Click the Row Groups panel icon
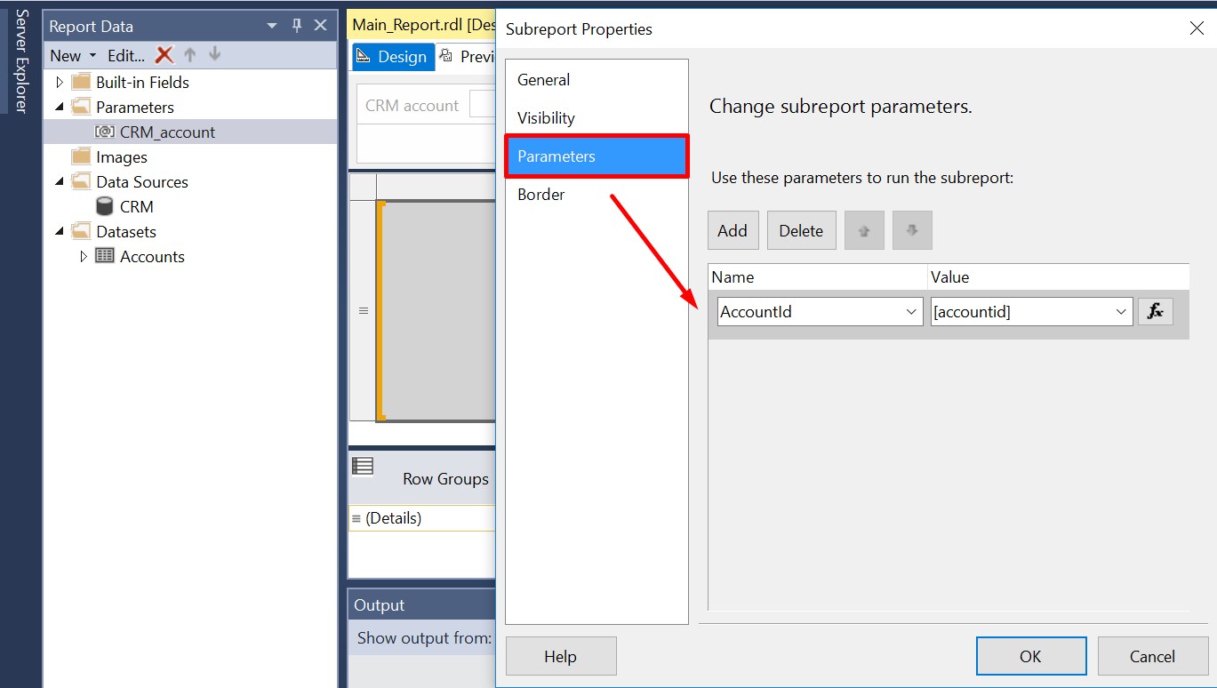Viewport: 1217px width, 688px height. tap(363, 466)
